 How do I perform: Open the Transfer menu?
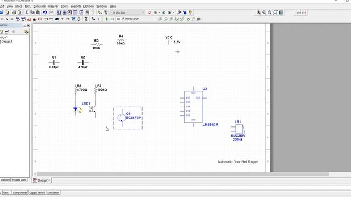(x=53, y=6)
